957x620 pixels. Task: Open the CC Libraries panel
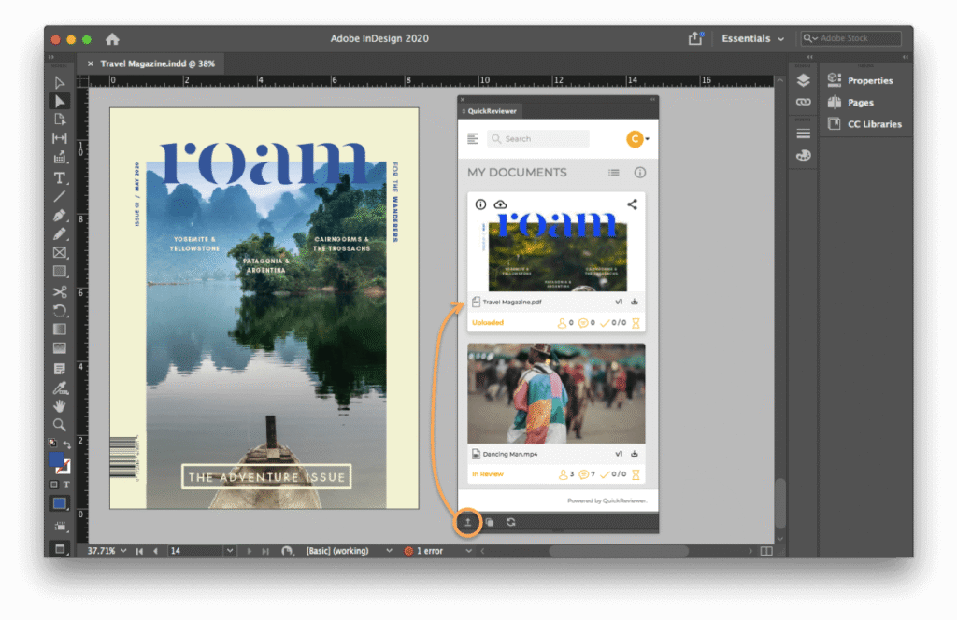(874, 124)
